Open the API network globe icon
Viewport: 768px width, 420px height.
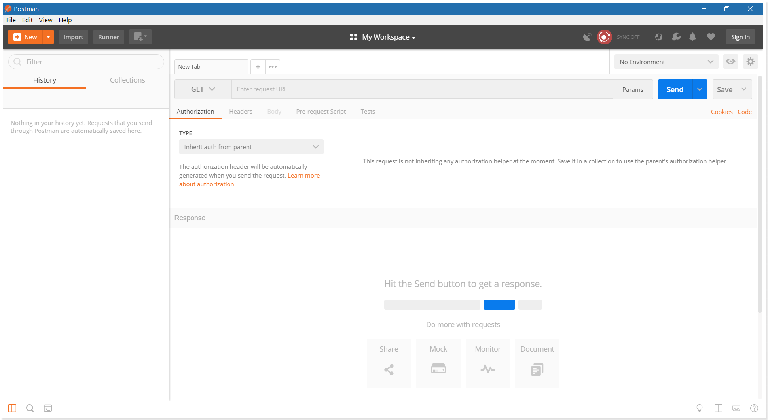pos(658,37)
